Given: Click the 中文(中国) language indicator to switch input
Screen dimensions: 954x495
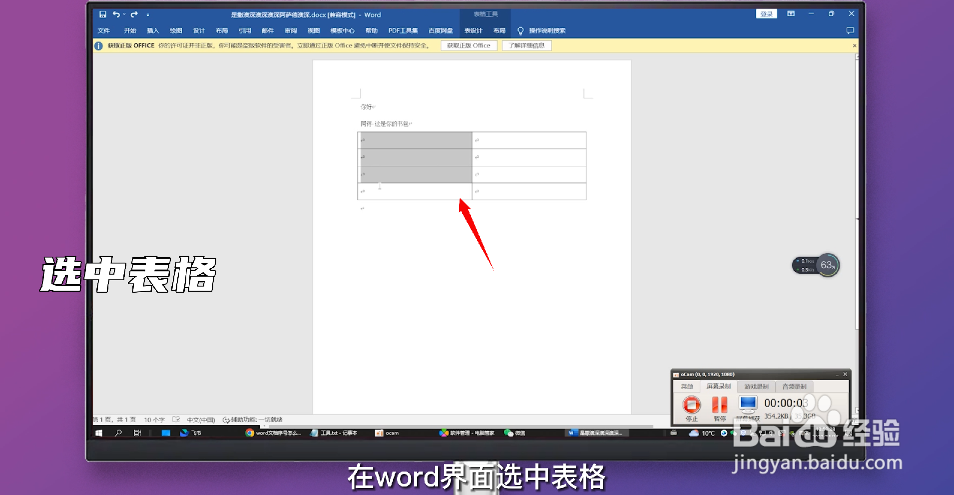Looking at the screenshot, I should pos(201,420).
